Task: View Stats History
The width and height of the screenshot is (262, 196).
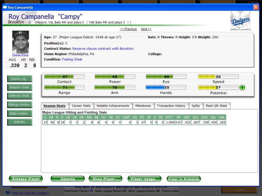Action: click(x=20, y=113)
